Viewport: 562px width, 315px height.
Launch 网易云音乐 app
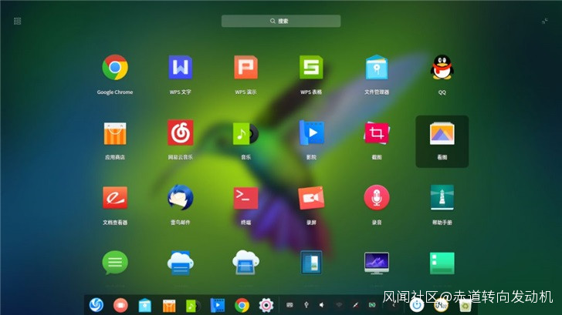pyautogui.click(x=181, y=132)
